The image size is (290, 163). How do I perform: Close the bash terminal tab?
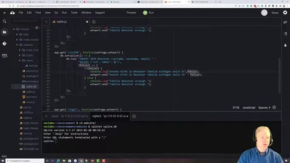click(x=87, y=116)
